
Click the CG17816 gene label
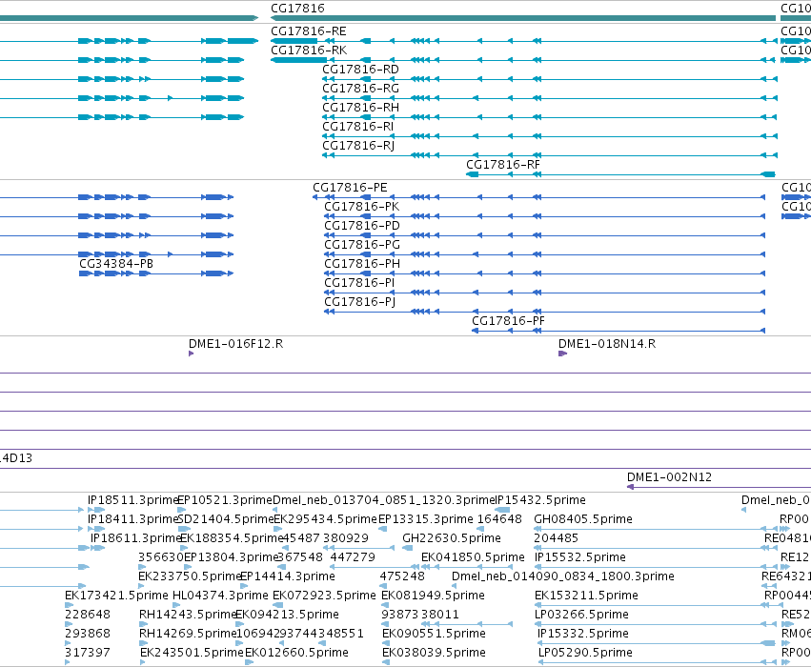(297, 9)
